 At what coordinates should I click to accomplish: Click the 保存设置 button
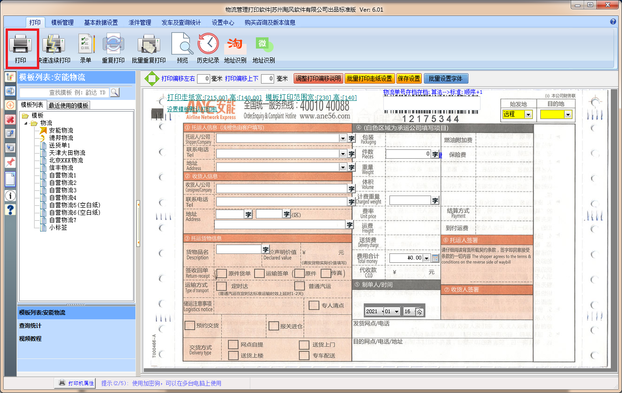409,78
